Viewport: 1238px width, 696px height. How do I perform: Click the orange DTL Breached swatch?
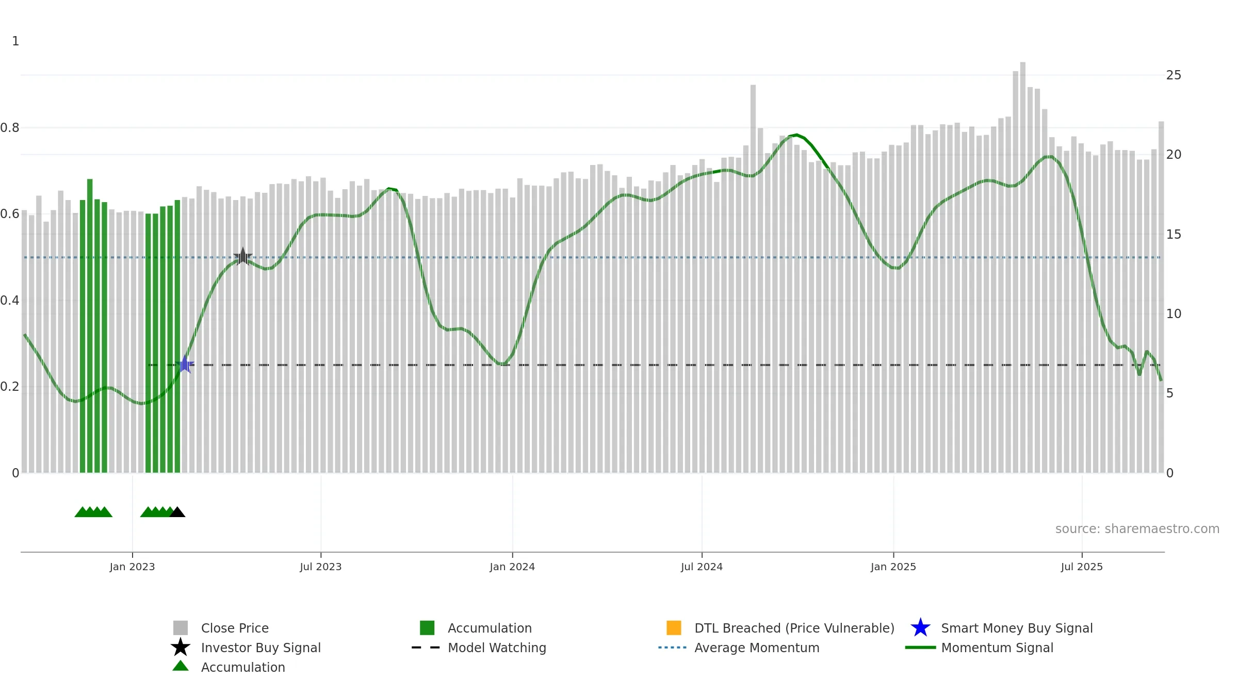pyautogui.click(x=674, y=628)
